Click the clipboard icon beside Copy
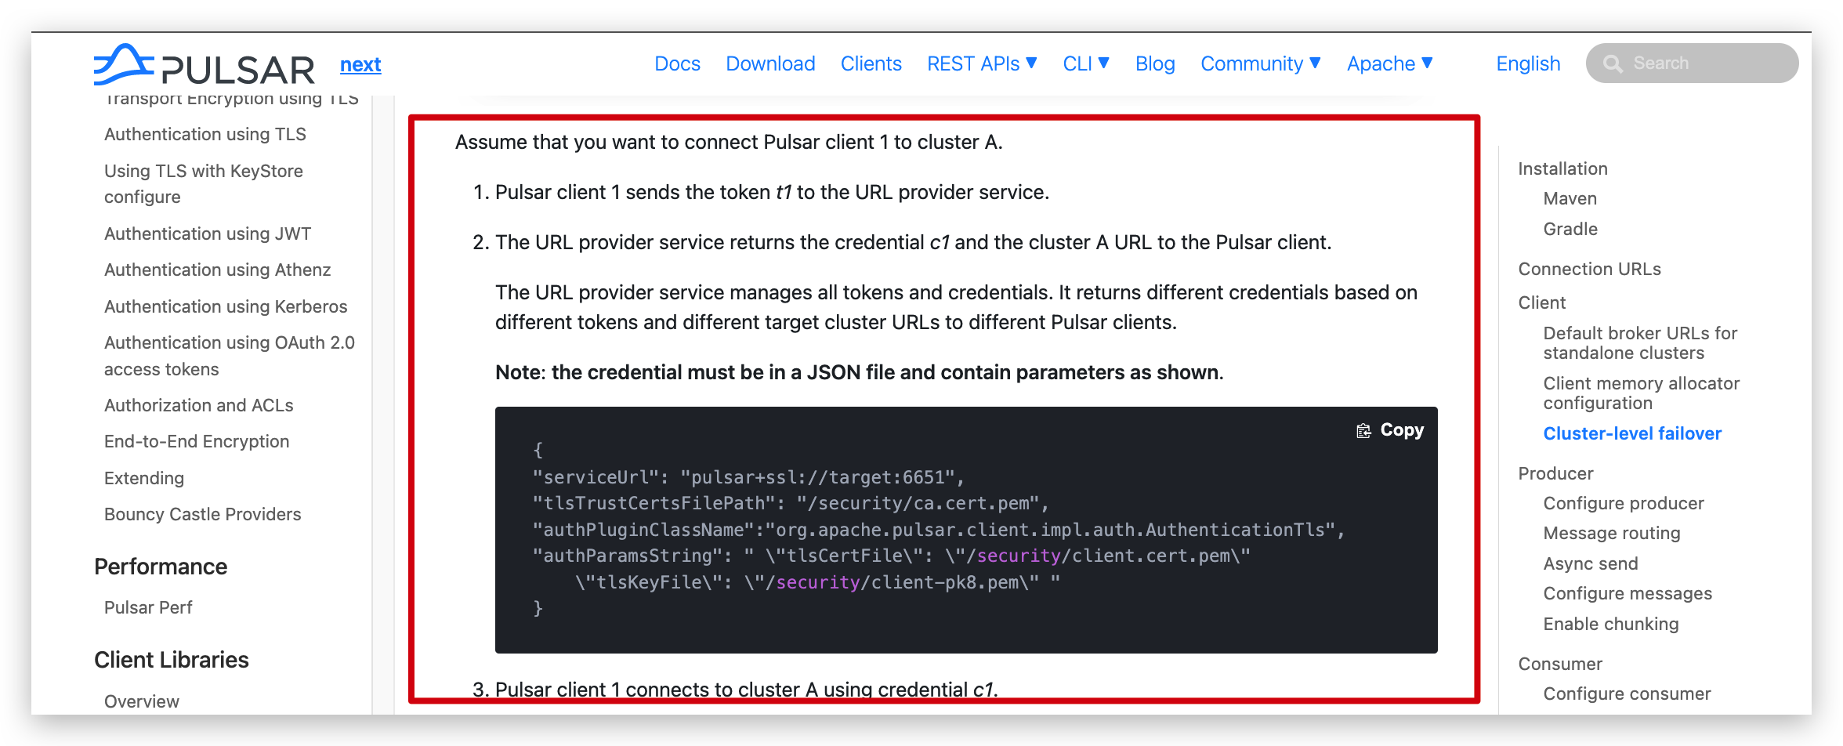Screen dimensions: 1843x746 click(x=1363, y=430)
